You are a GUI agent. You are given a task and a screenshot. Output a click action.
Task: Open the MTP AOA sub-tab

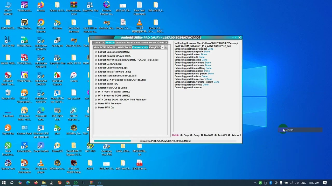pyautogui.click(x=106, y=48)
